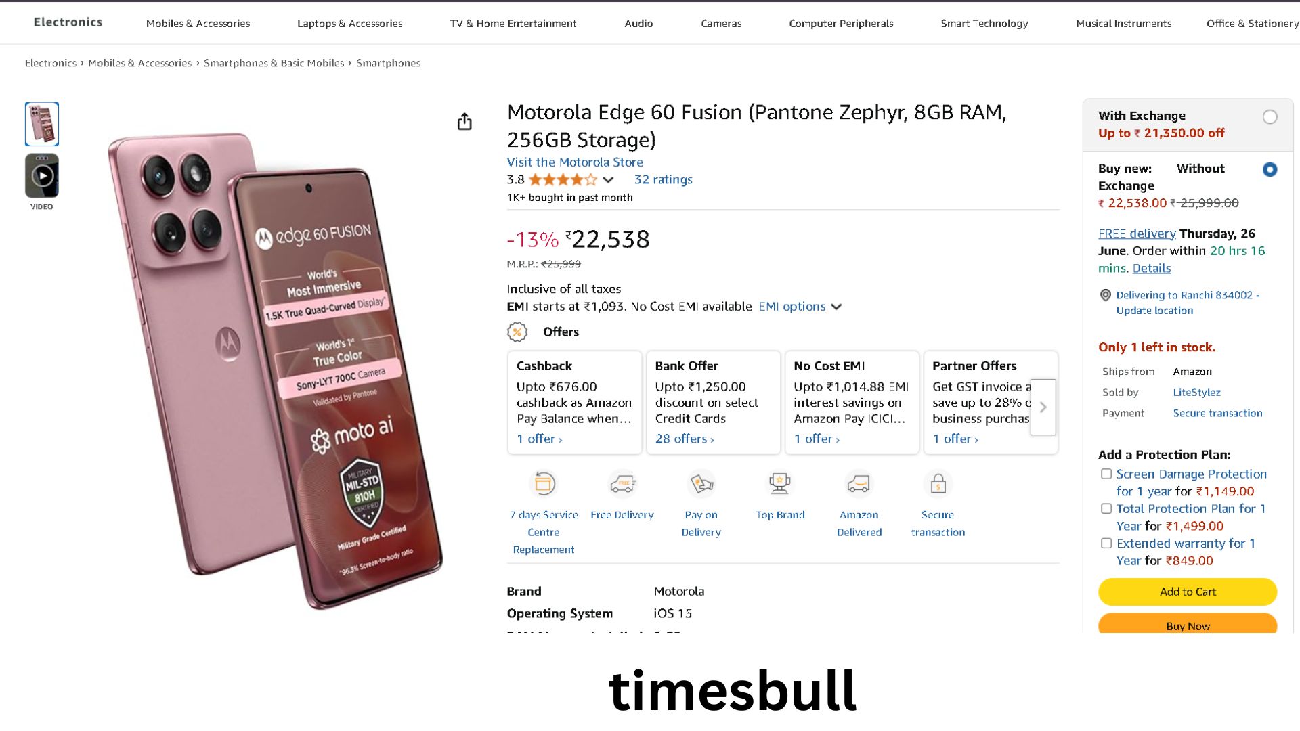Click the Secure transaction lock icon

[938, 483]
